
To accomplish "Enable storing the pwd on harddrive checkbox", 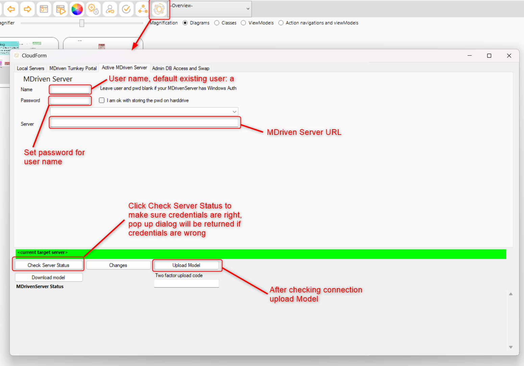I will [102, 101].
